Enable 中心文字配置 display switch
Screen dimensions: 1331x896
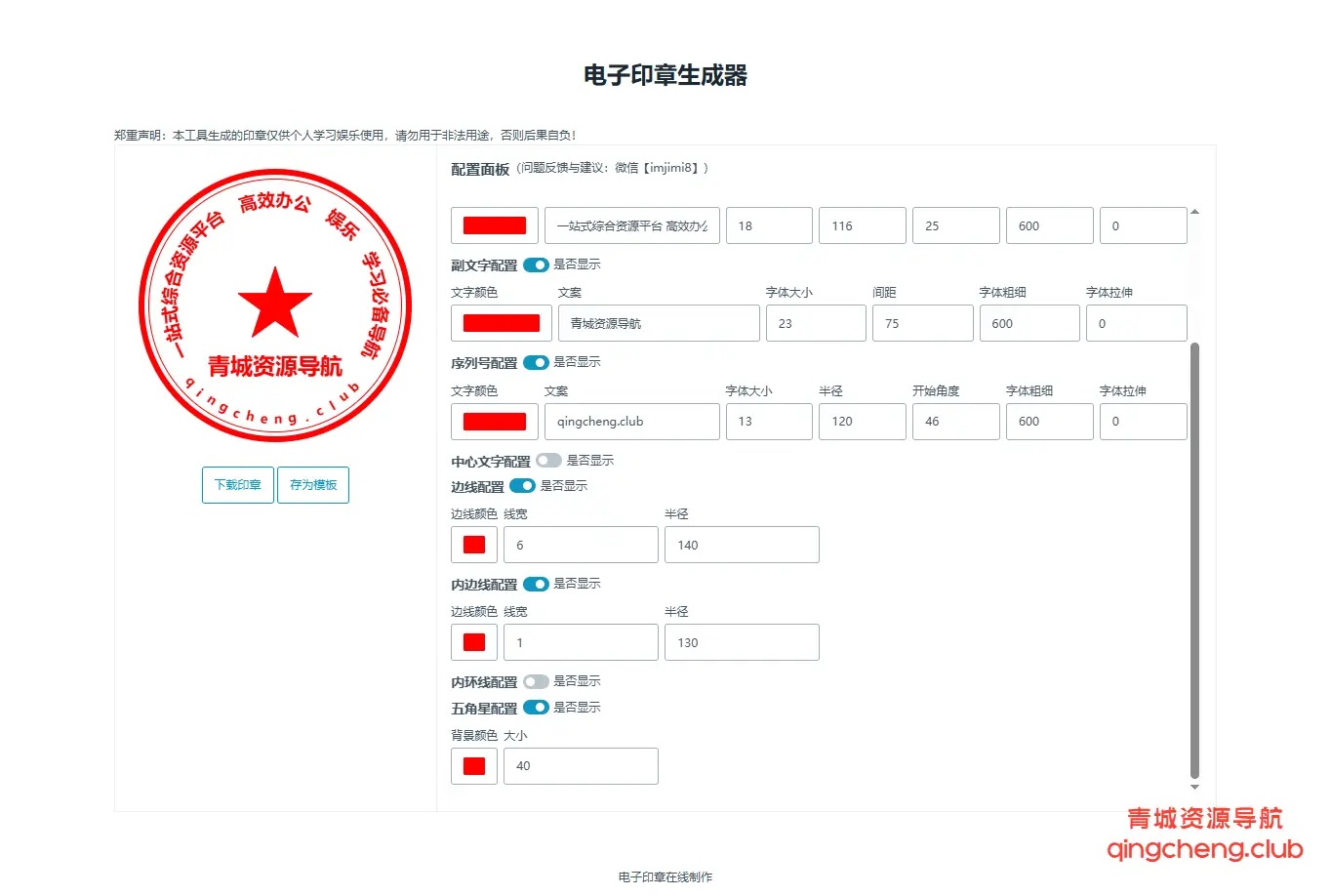point(548,461)
